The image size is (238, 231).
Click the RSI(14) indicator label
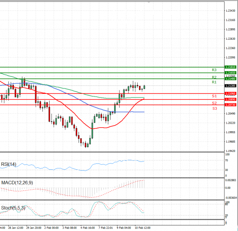point(8,164)
